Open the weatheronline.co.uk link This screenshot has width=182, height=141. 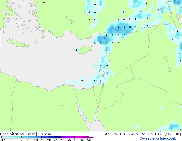click(x=158, y=138)
